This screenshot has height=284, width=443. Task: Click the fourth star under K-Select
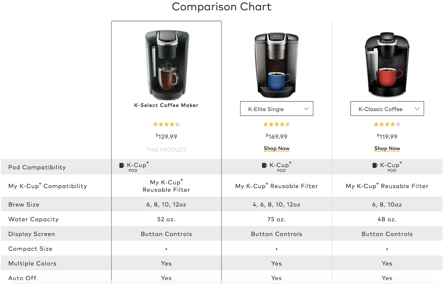point(172,124)
